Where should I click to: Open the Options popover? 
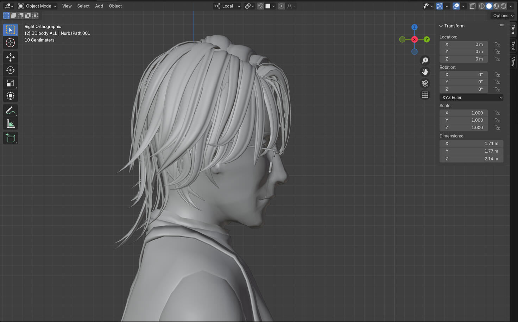click(x=503, y=15)
